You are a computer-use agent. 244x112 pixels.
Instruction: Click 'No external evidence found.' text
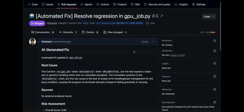57,96
